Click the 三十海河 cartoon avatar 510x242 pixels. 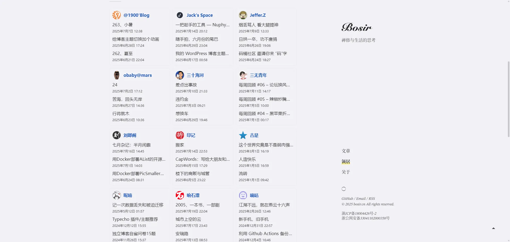180,75
